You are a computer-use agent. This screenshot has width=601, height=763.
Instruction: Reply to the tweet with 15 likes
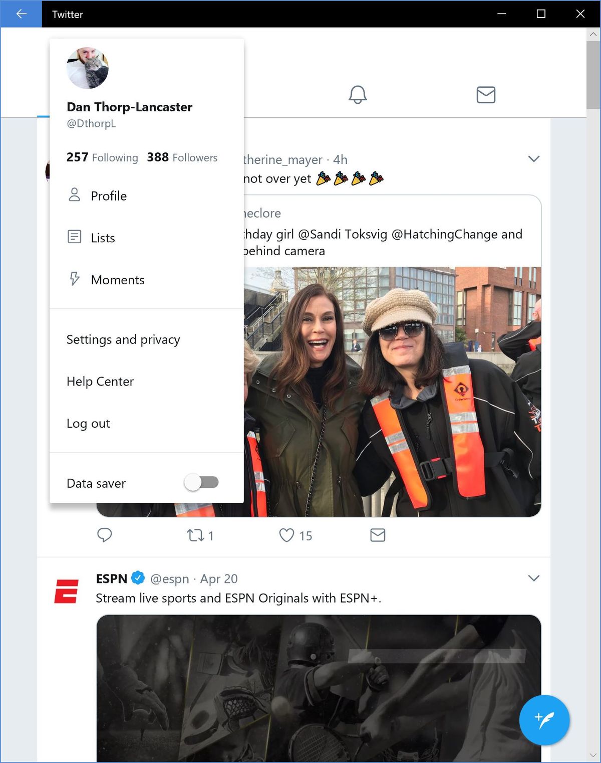point(104,535)
